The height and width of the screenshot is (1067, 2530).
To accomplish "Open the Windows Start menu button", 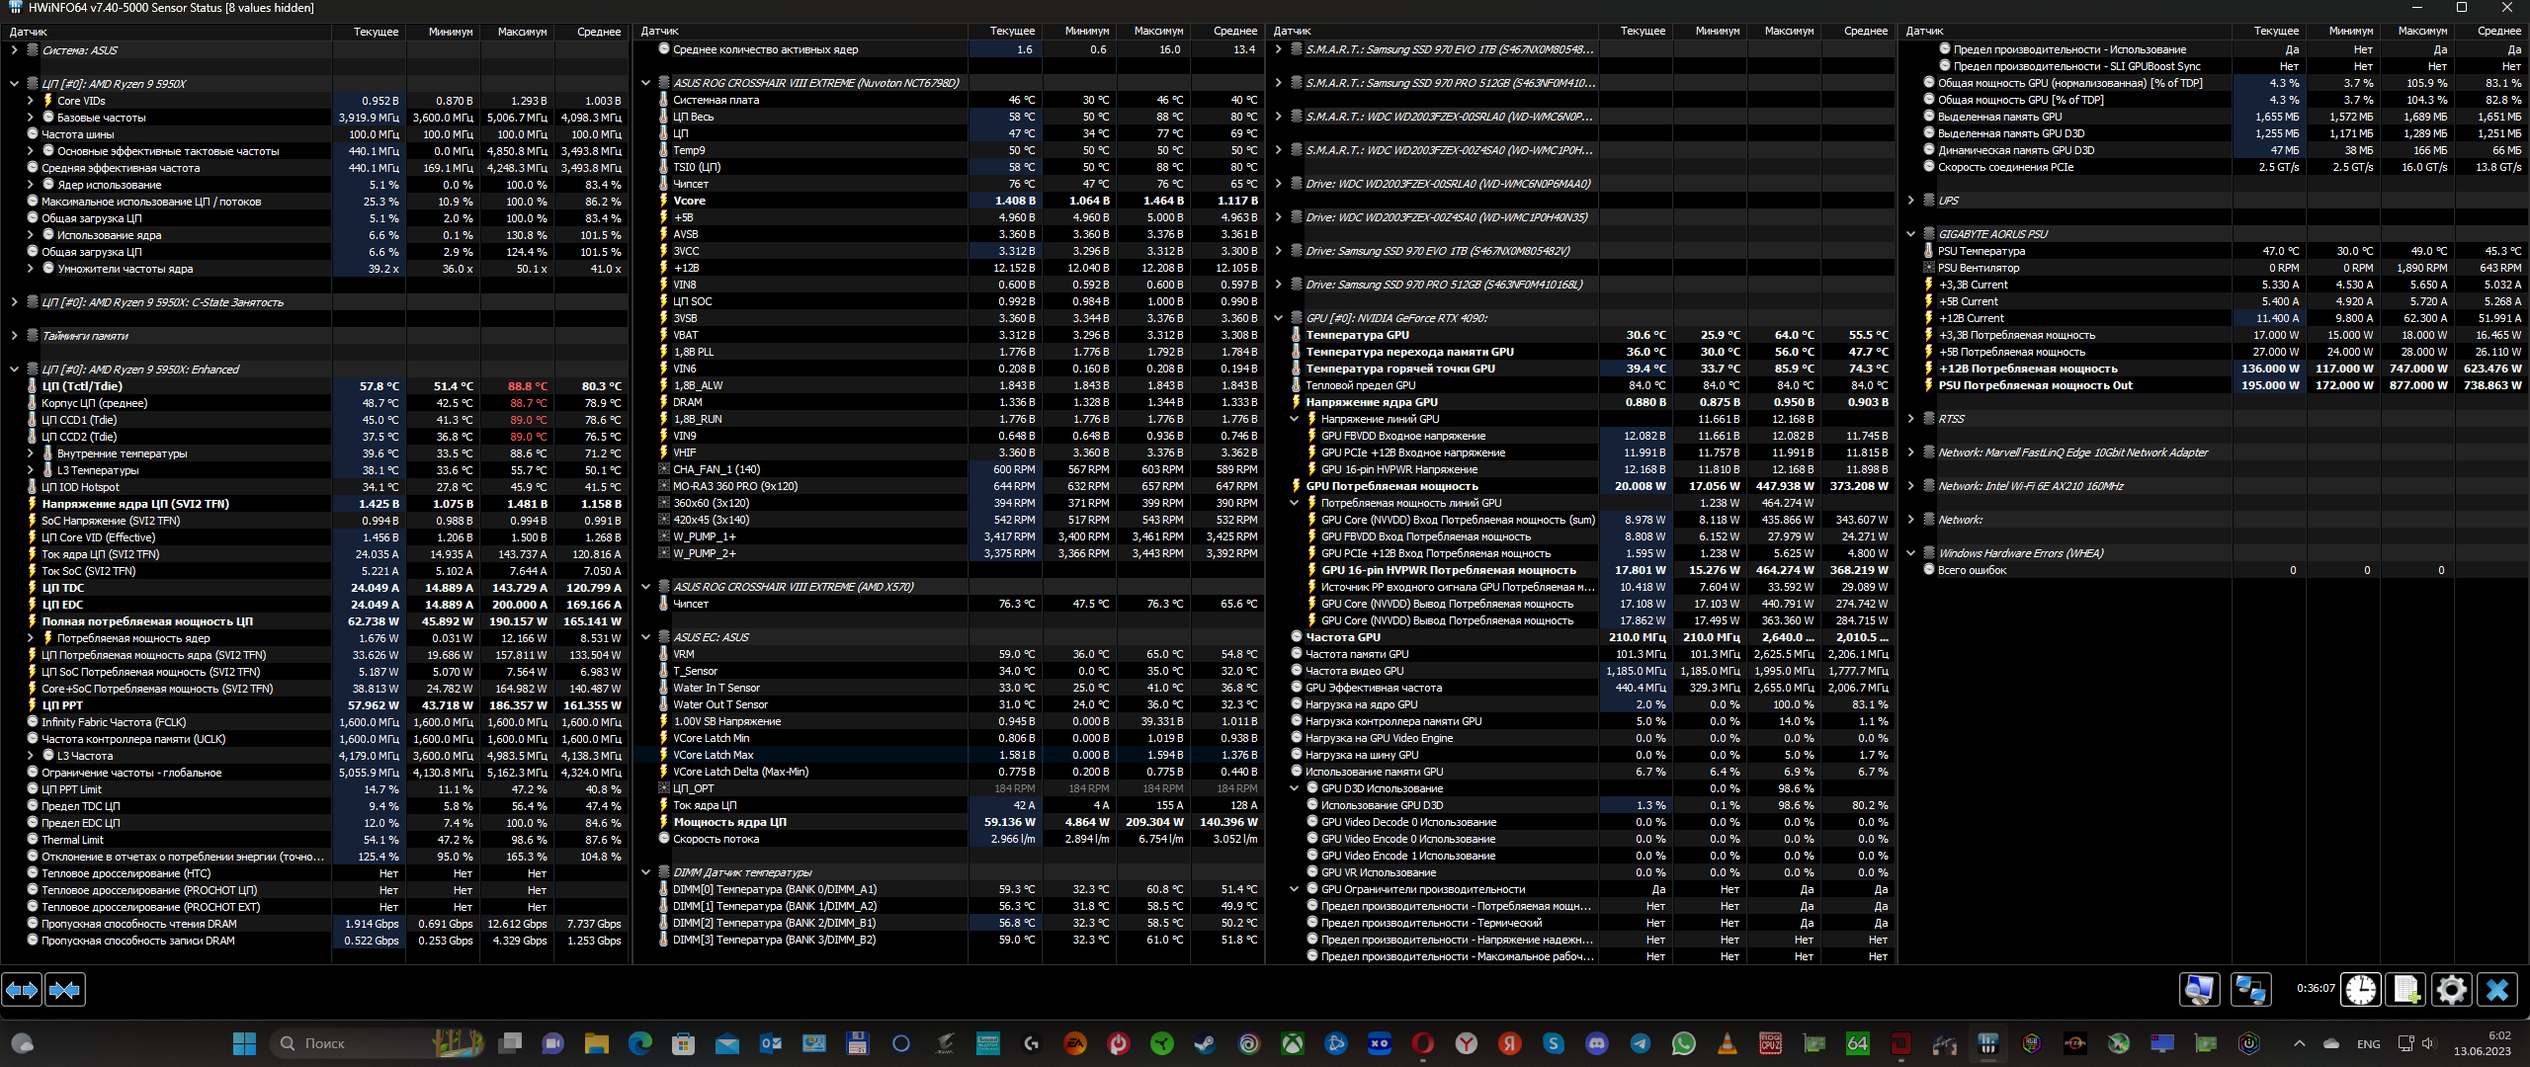I will click(244, 1043).
